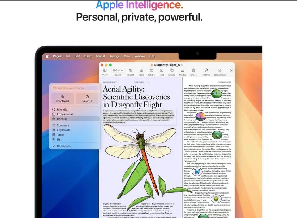Open the View menu in menu bar
The image size is (297, 218).
coord(127,56)
